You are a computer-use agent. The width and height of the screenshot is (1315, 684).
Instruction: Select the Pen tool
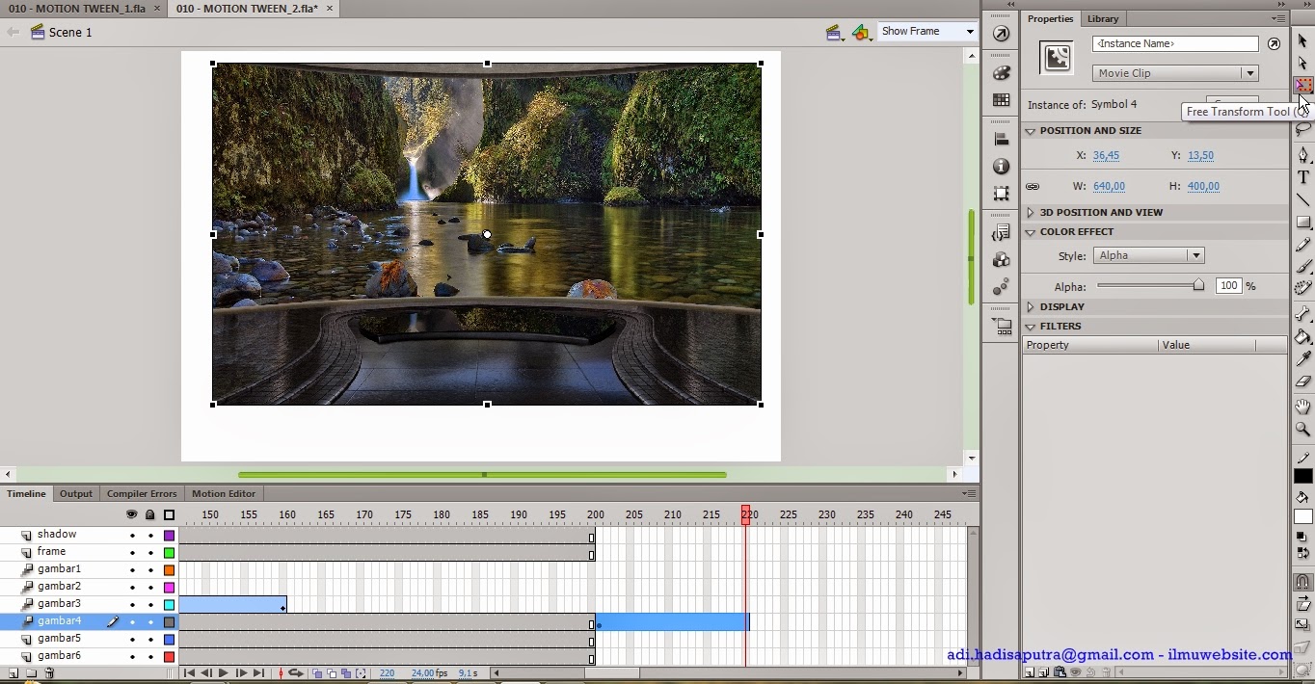click(1302, 155)
